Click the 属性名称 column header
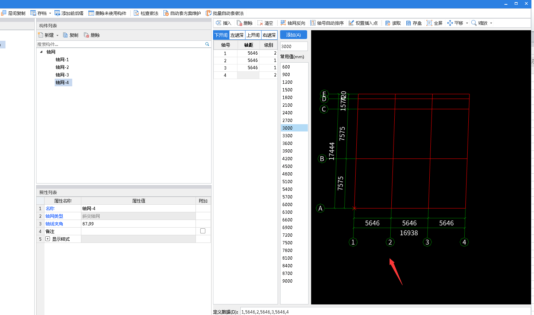This screenshot has width=534, height=315. 63,201
